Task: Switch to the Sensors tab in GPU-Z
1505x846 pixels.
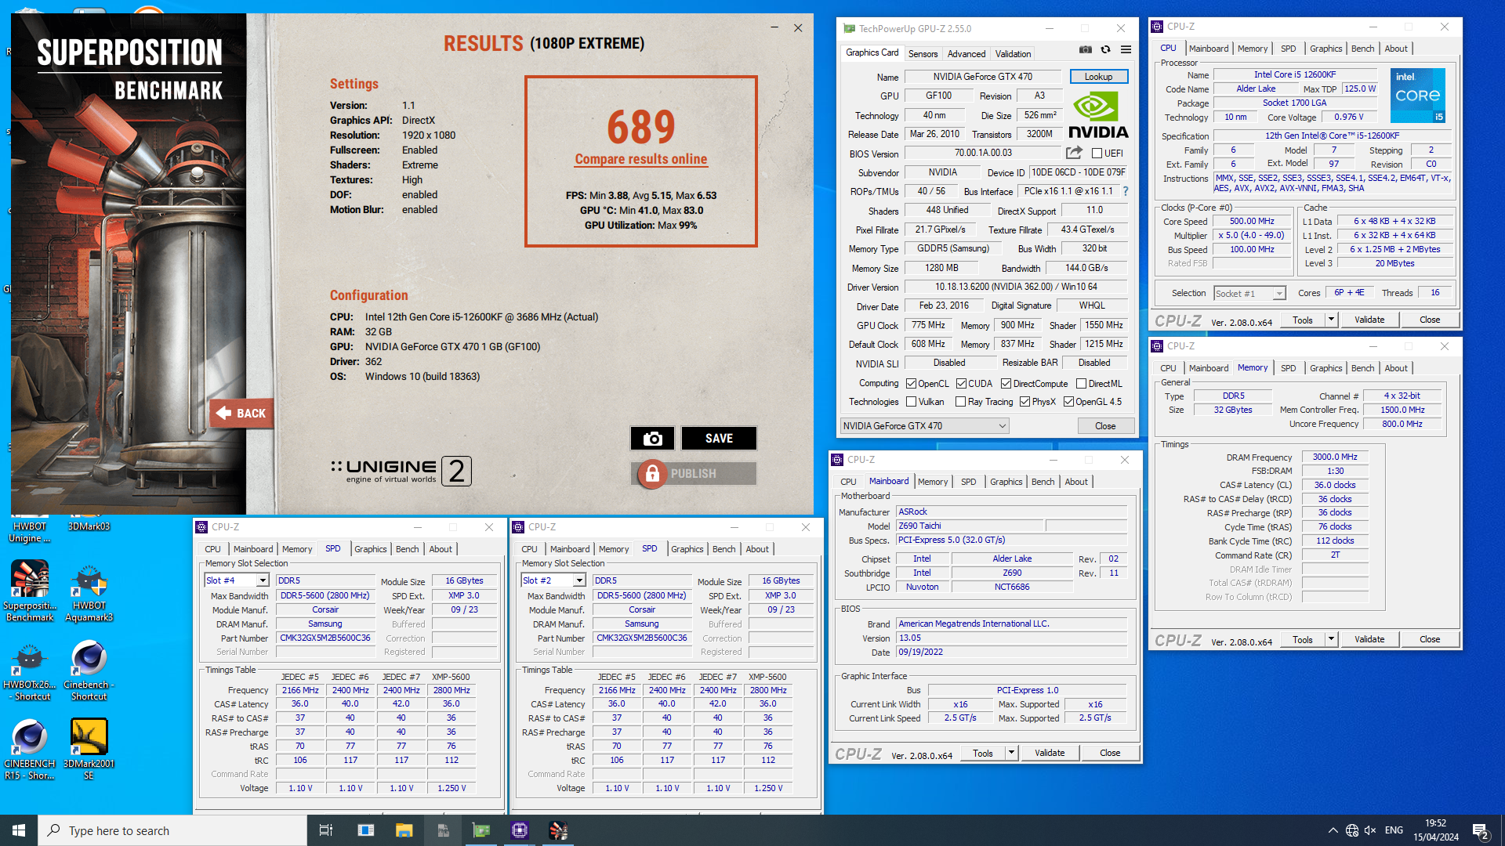Action: pyautogui.click(x=923, y=54)
